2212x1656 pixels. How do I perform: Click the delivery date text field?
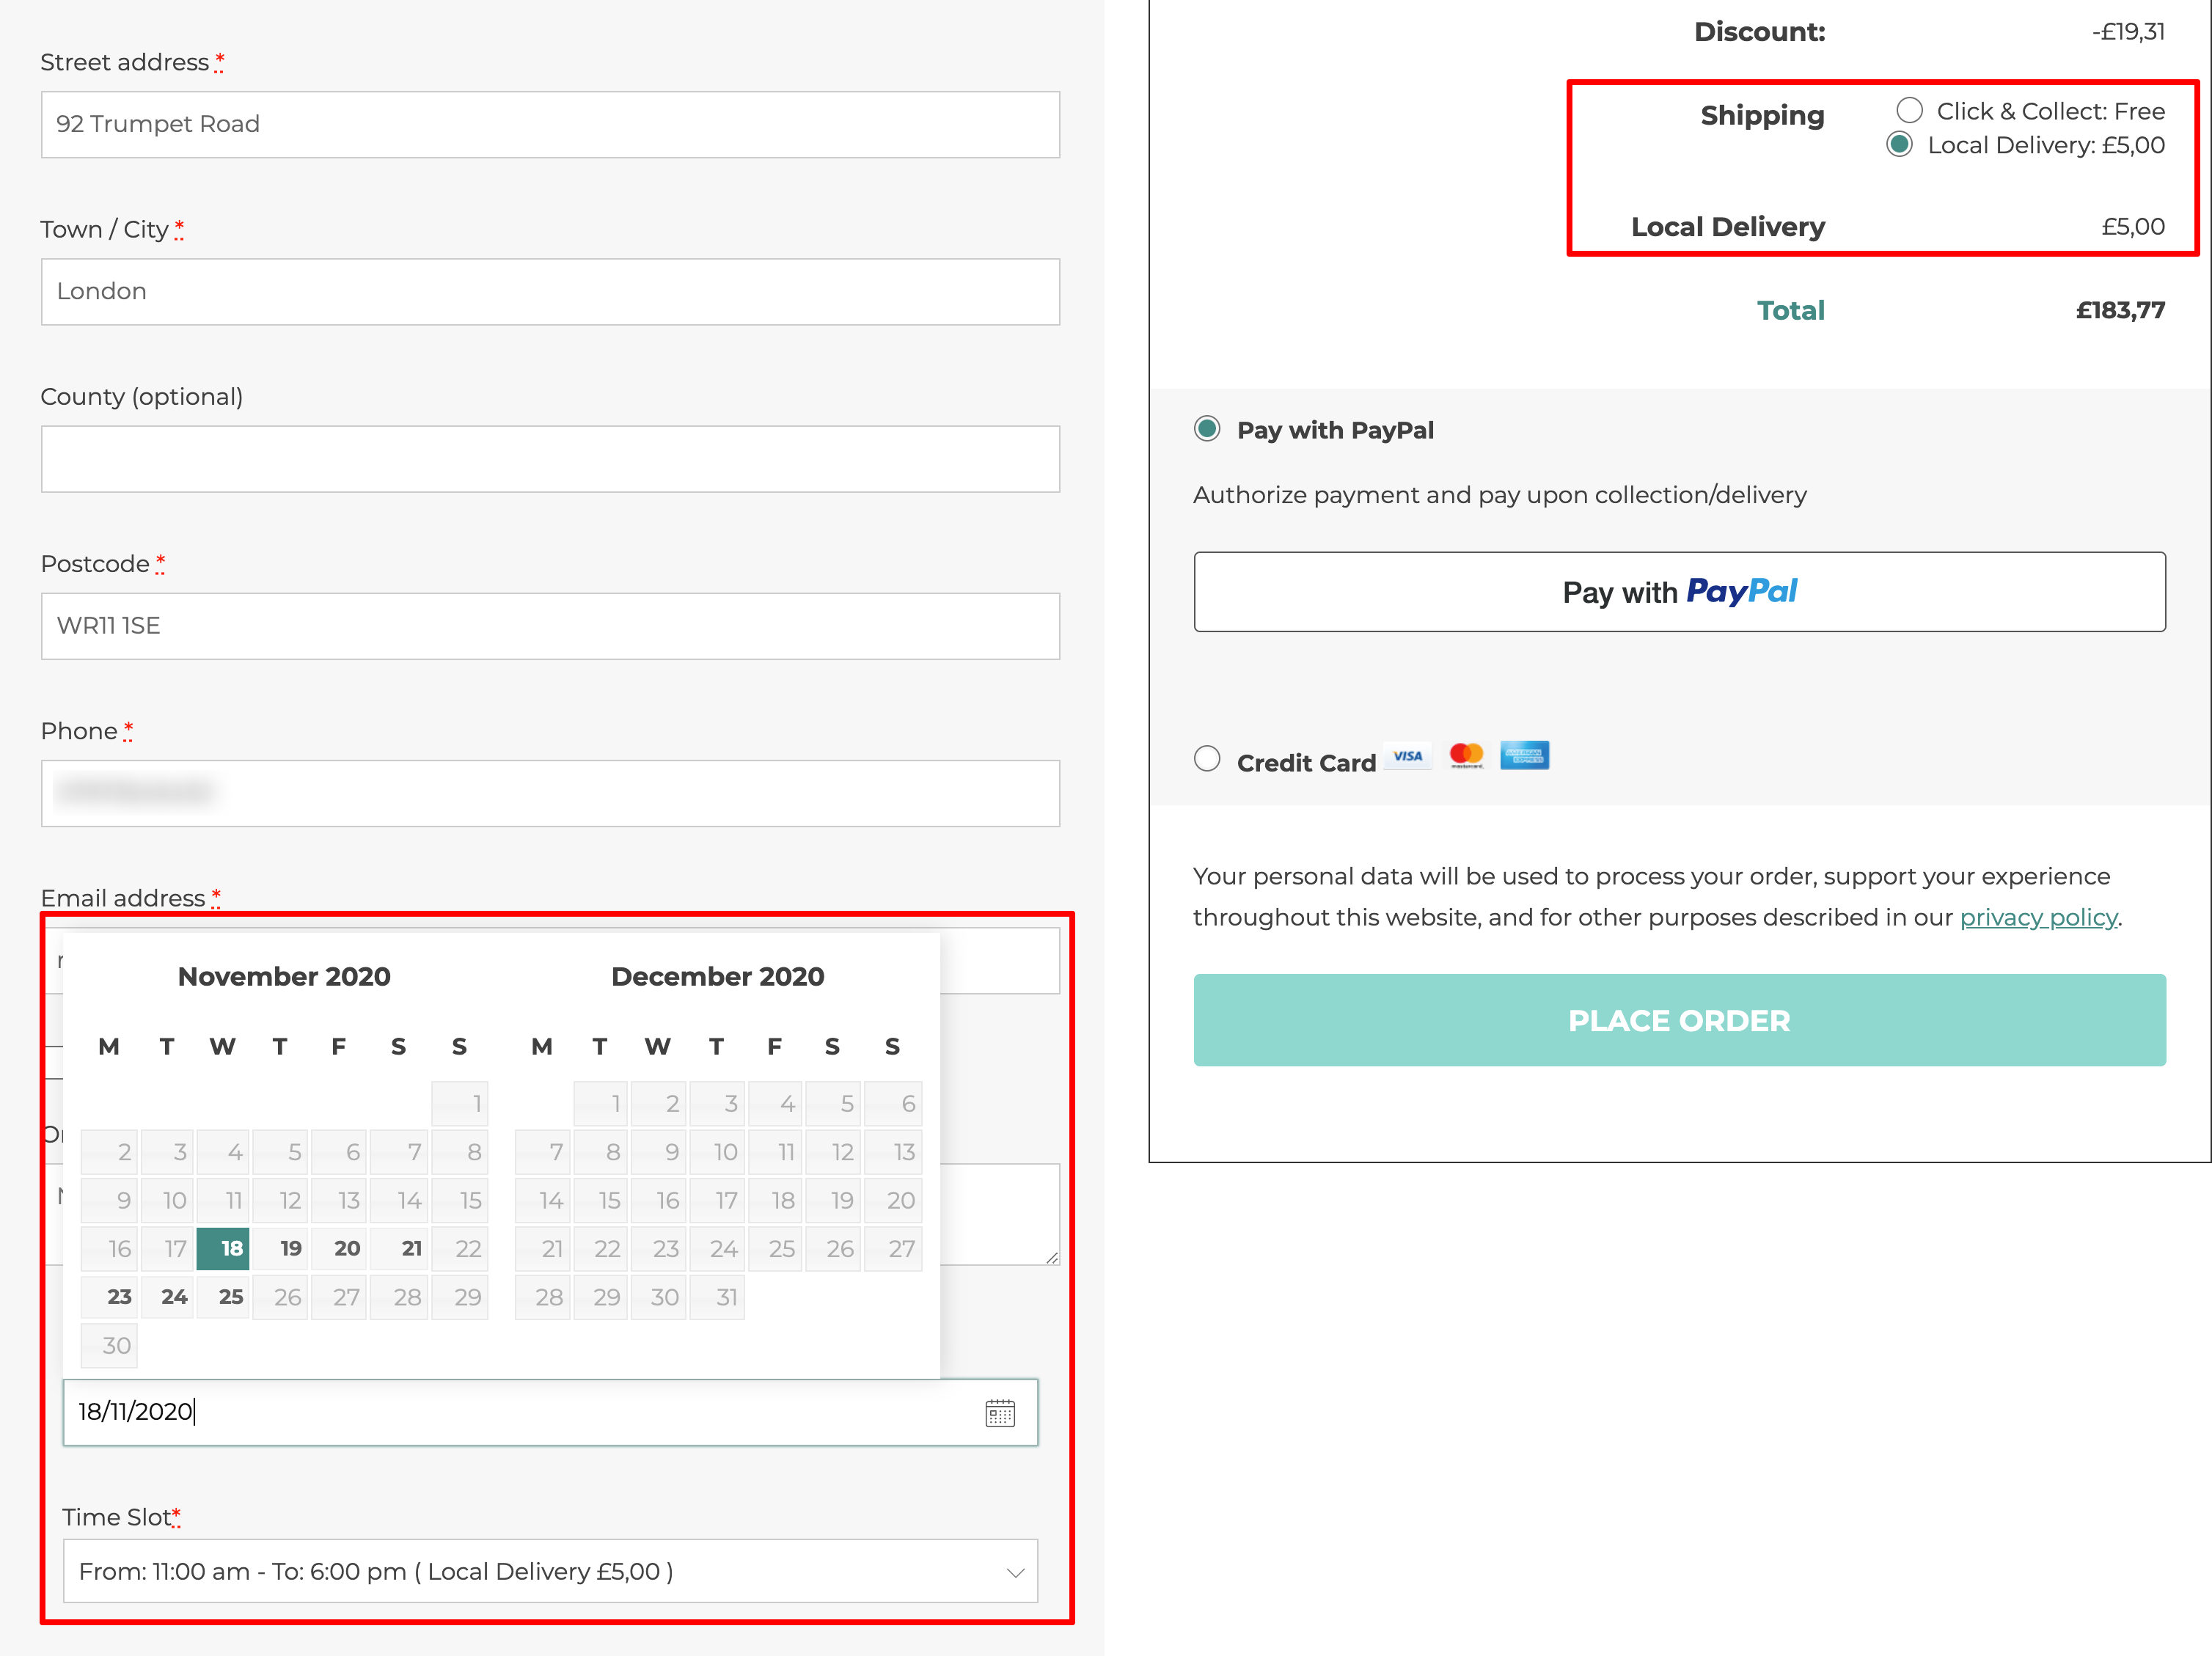pyautogui.click(x=520, y=1412)
